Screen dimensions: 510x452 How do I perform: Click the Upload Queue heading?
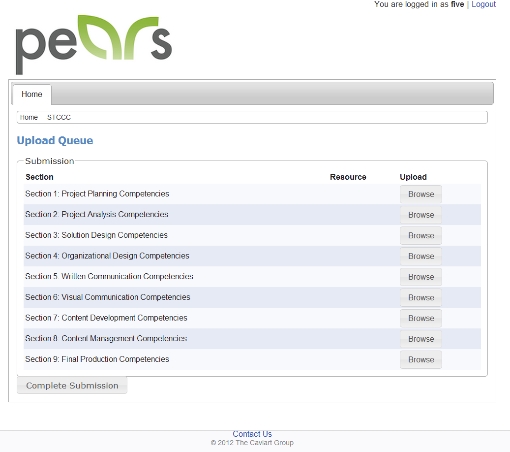coord(55,141)
